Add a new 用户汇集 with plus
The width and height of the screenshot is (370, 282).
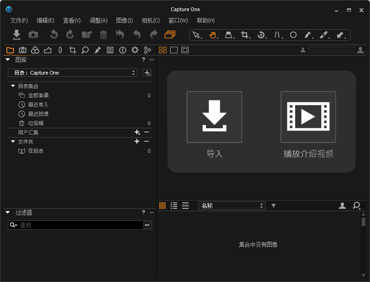[137, 132]
